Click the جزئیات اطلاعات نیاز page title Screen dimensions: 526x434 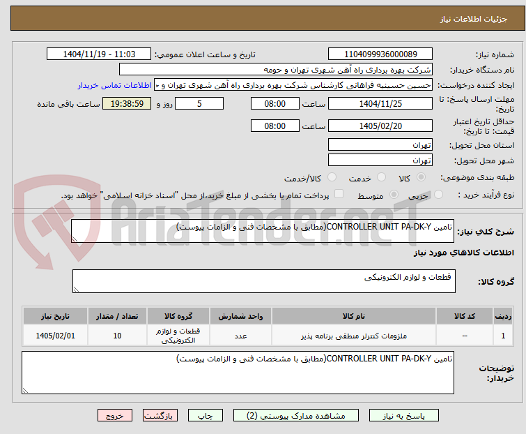tap(474, 19)
